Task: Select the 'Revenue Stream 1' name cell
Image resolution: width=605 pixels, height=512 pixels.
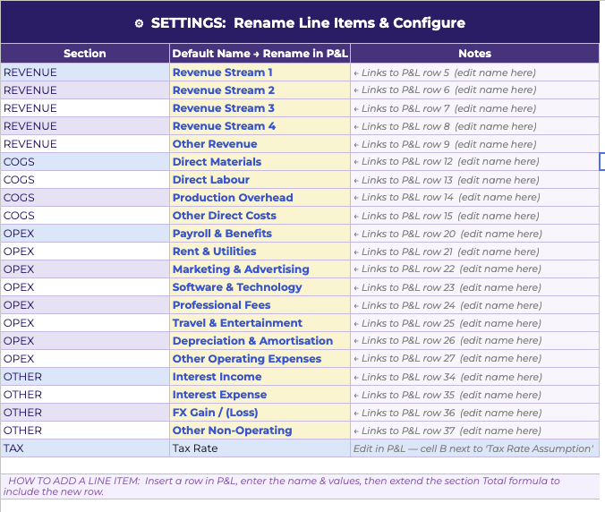Action: 260,73
